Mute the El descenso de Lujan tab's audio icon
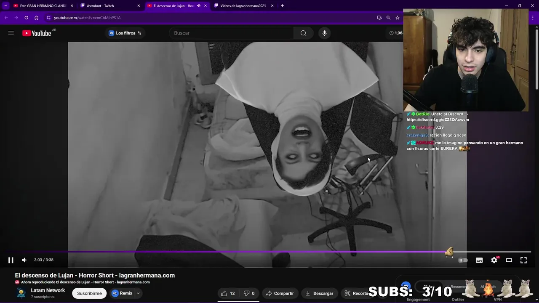This screenshot has height=303, width=539. 199,6
